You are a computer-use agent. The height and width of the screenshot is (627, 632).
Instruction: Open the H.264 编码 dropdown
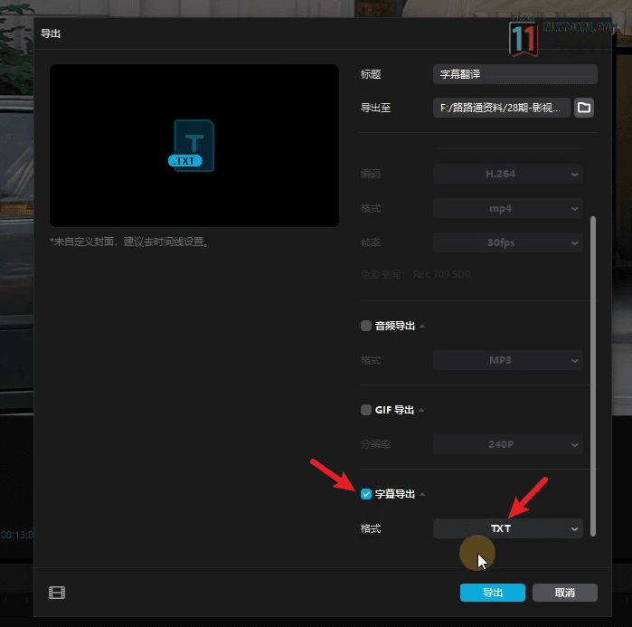507,174
